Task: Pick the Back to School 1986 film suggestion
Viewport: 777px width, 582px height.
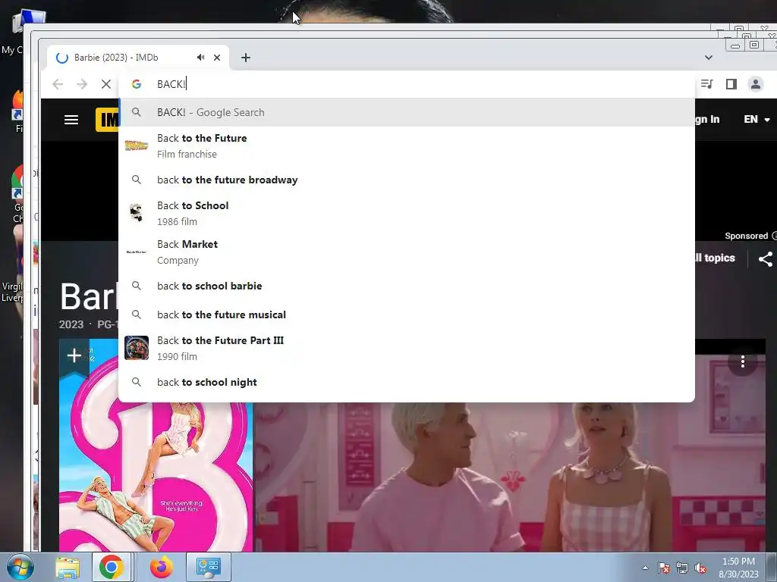Action: (407, 213)
